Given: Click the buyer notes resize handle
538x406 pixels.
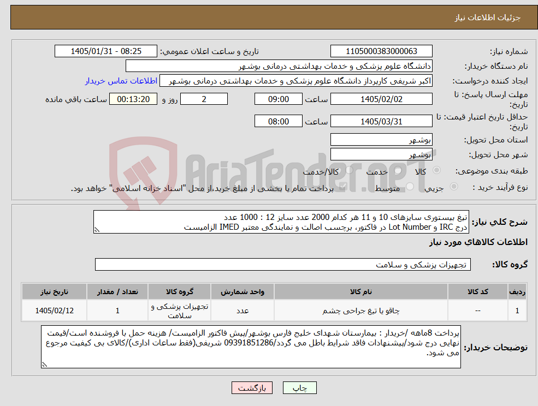Looking at the screenshot, I should 44,365.
